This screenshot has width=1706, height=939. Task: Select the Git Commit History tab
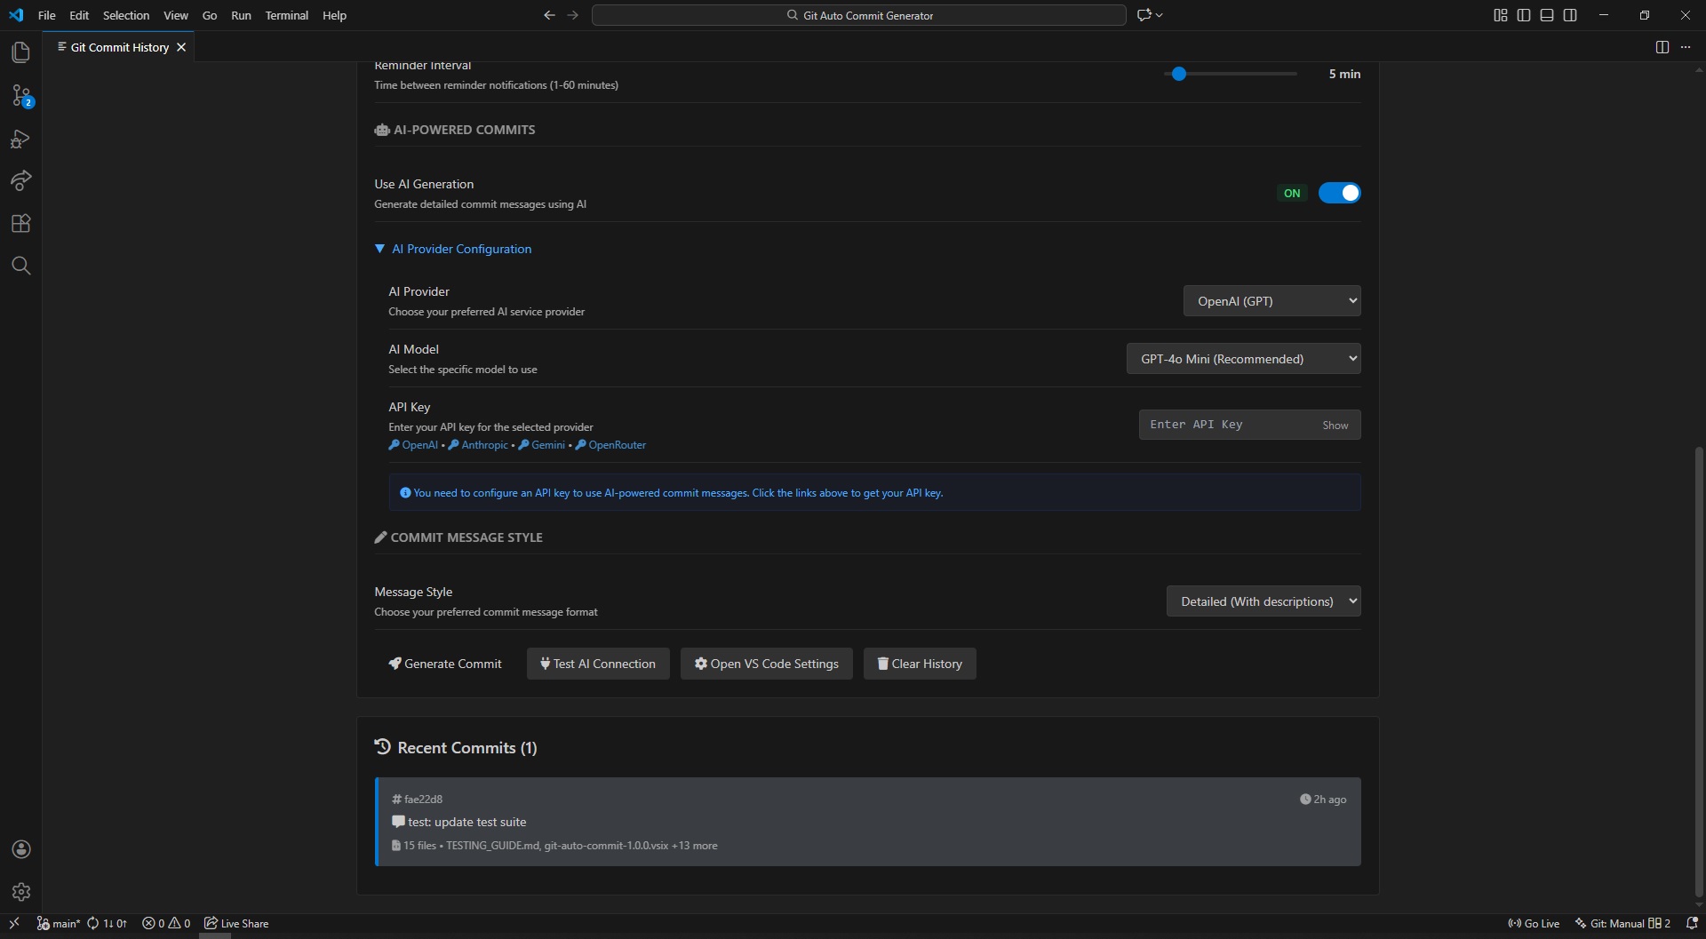point(119,47)
